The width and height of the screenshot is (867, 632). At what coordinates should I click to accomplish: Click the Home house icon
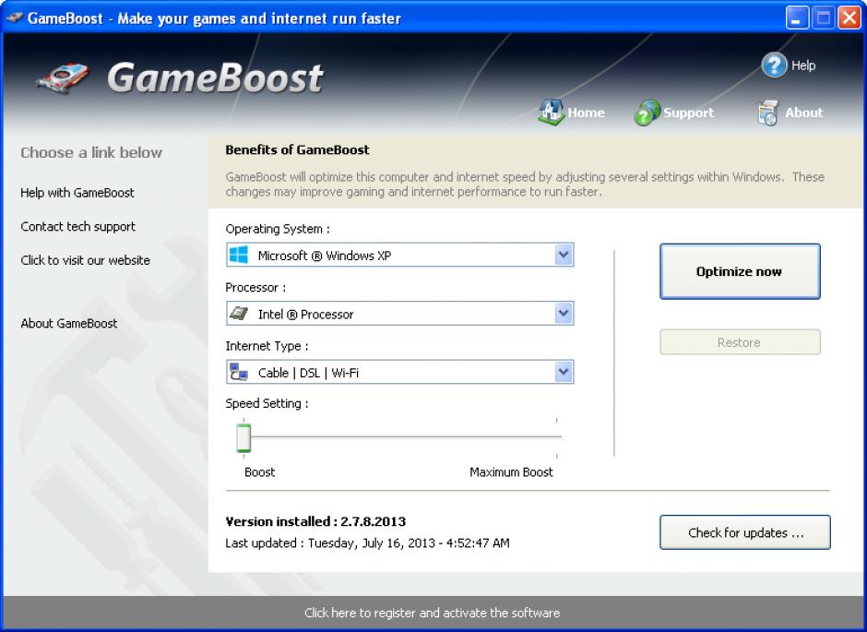550,113
